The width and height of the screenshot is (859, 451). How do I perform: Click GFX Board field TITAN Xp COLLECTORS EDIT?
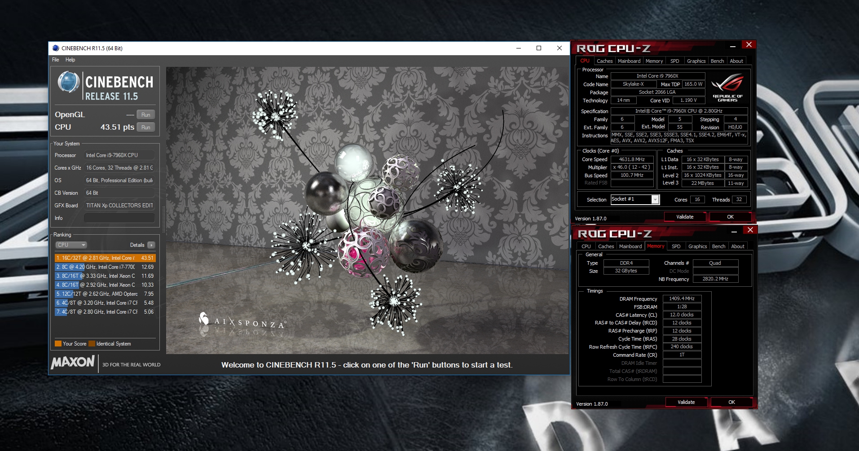coord(119,206)
